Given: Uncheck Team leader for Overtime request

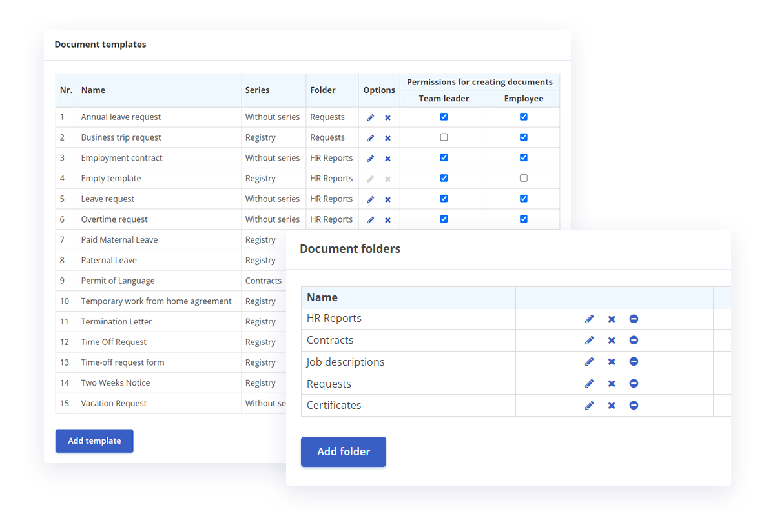Looking at the screenshot, I should [444, 219].
